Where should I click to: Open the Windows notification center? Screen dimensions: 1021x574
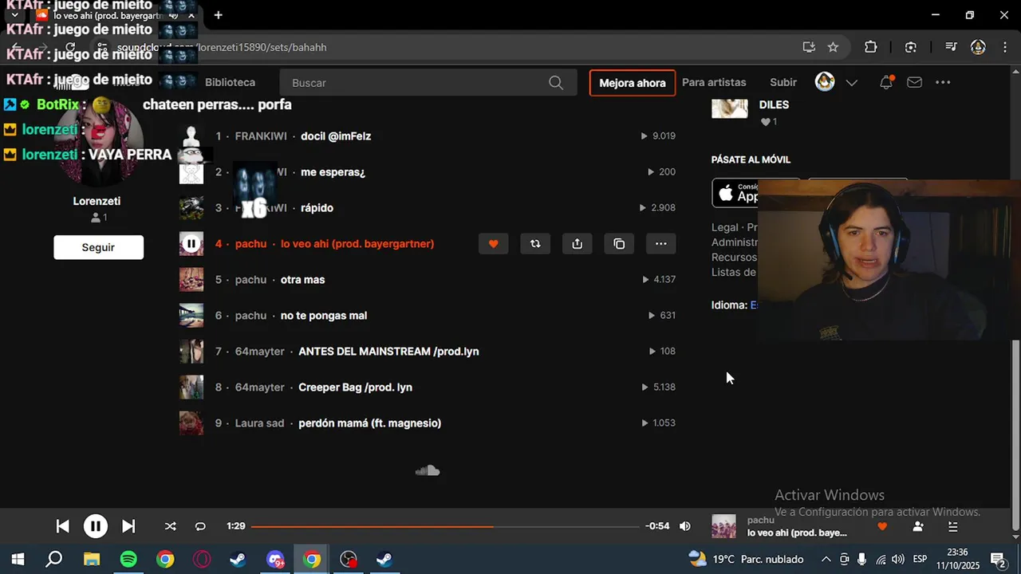click(x=997, y=559)
